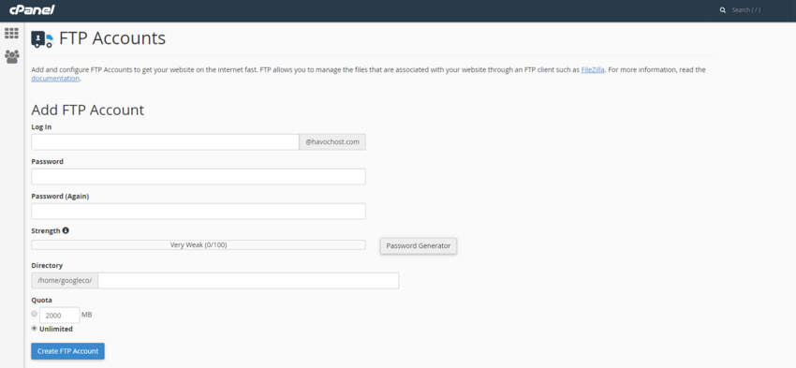Click the MB unit label
The height and width of the screenshot is (368, 796).
pyautogui.click(x=87, y=315)
